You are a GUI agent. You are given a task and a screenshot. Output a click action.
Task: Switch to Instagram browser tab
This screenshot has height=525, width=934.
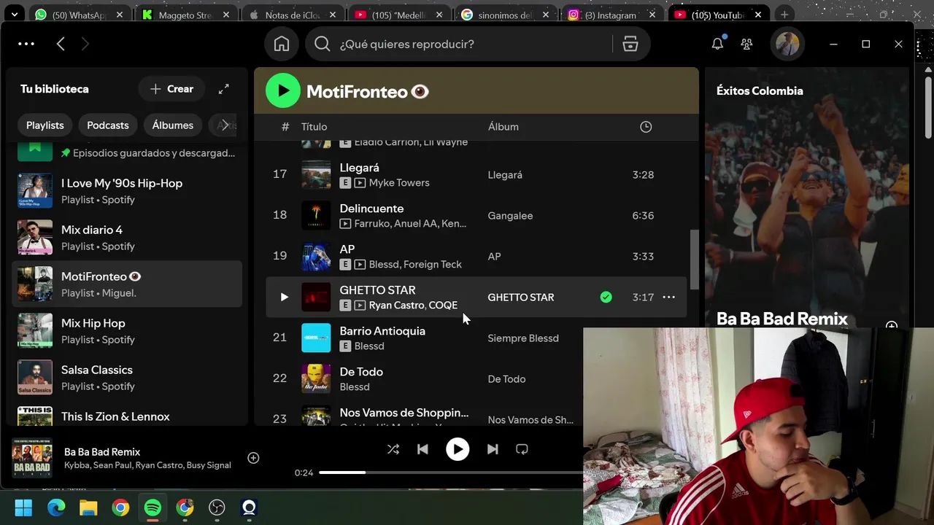611,15
